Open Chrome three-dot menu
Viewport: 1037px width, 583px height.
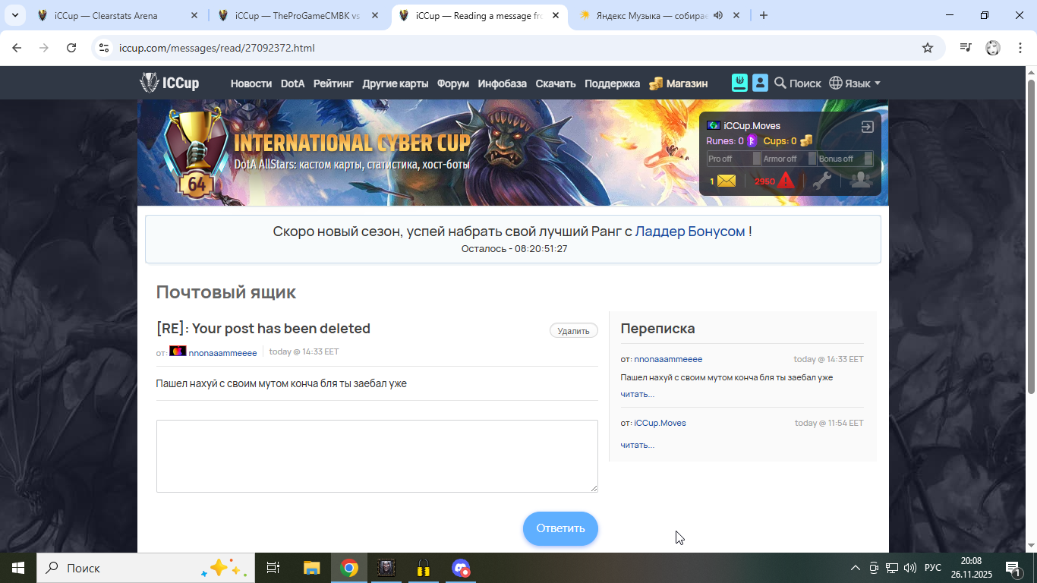tap(1020, 48)
